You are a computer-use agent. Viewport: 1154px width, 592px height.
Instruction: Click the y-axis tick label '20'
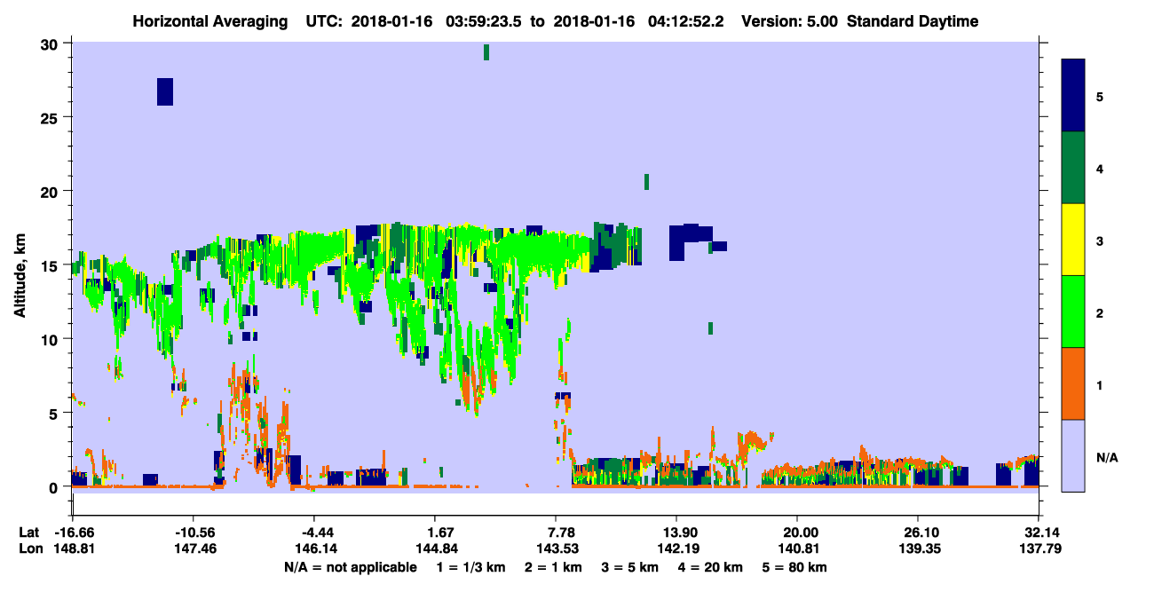(50, 192)
